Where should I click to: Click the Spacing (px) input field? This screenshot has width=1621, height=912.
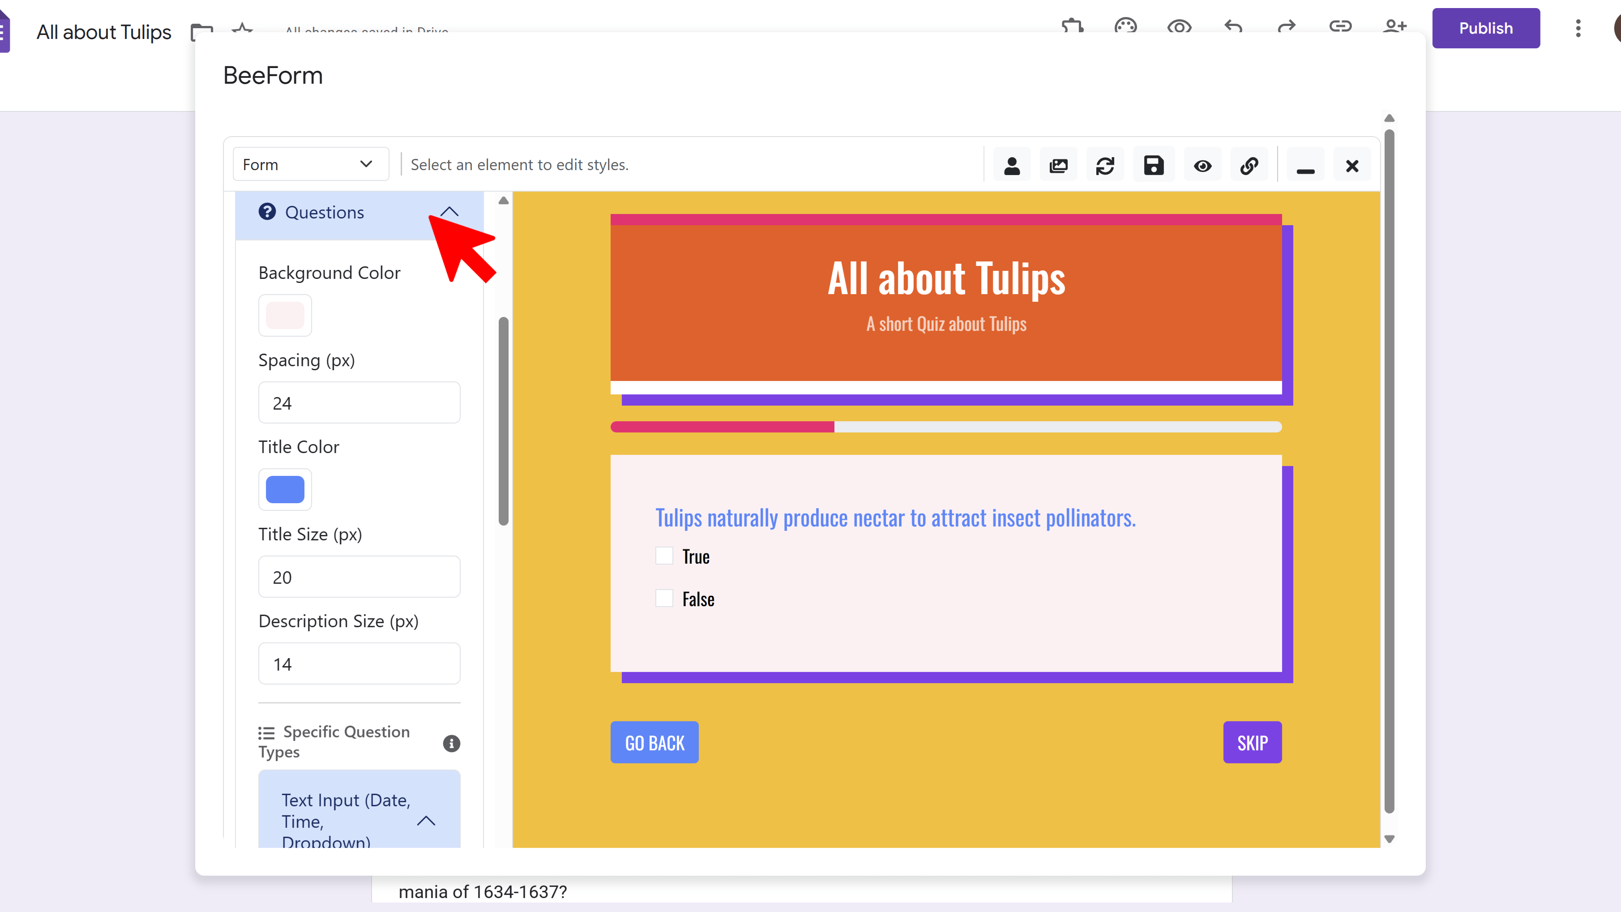tap(359, 403)
